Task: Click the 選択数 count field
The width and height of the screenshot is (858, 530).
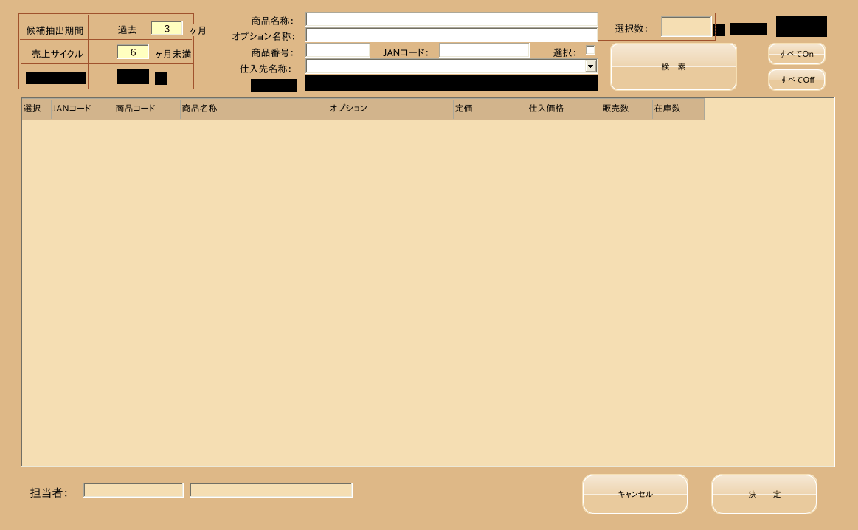Action: 686,27
